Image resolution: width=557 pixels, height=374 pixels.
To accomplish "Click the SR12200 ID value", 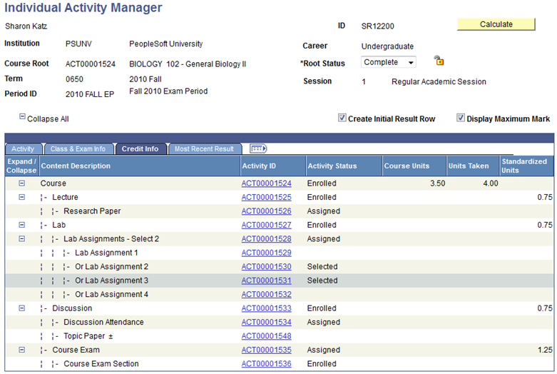I will coord(377,26).
